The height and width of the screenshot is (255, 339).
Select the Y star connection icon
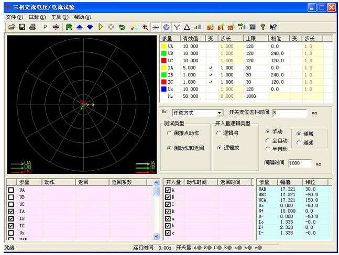pyautogui.click(x=177, y=27)
